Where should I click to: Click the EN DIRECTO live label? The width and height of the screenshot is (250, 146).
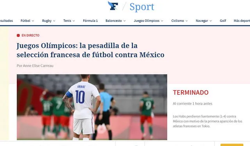[x=30, y=36]
